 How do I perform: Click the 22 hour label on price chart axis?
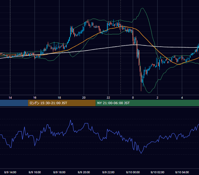(108, 98)
